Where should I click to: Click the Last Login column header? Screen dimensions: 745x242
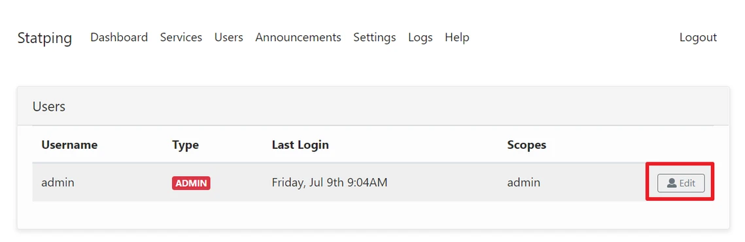300,144
